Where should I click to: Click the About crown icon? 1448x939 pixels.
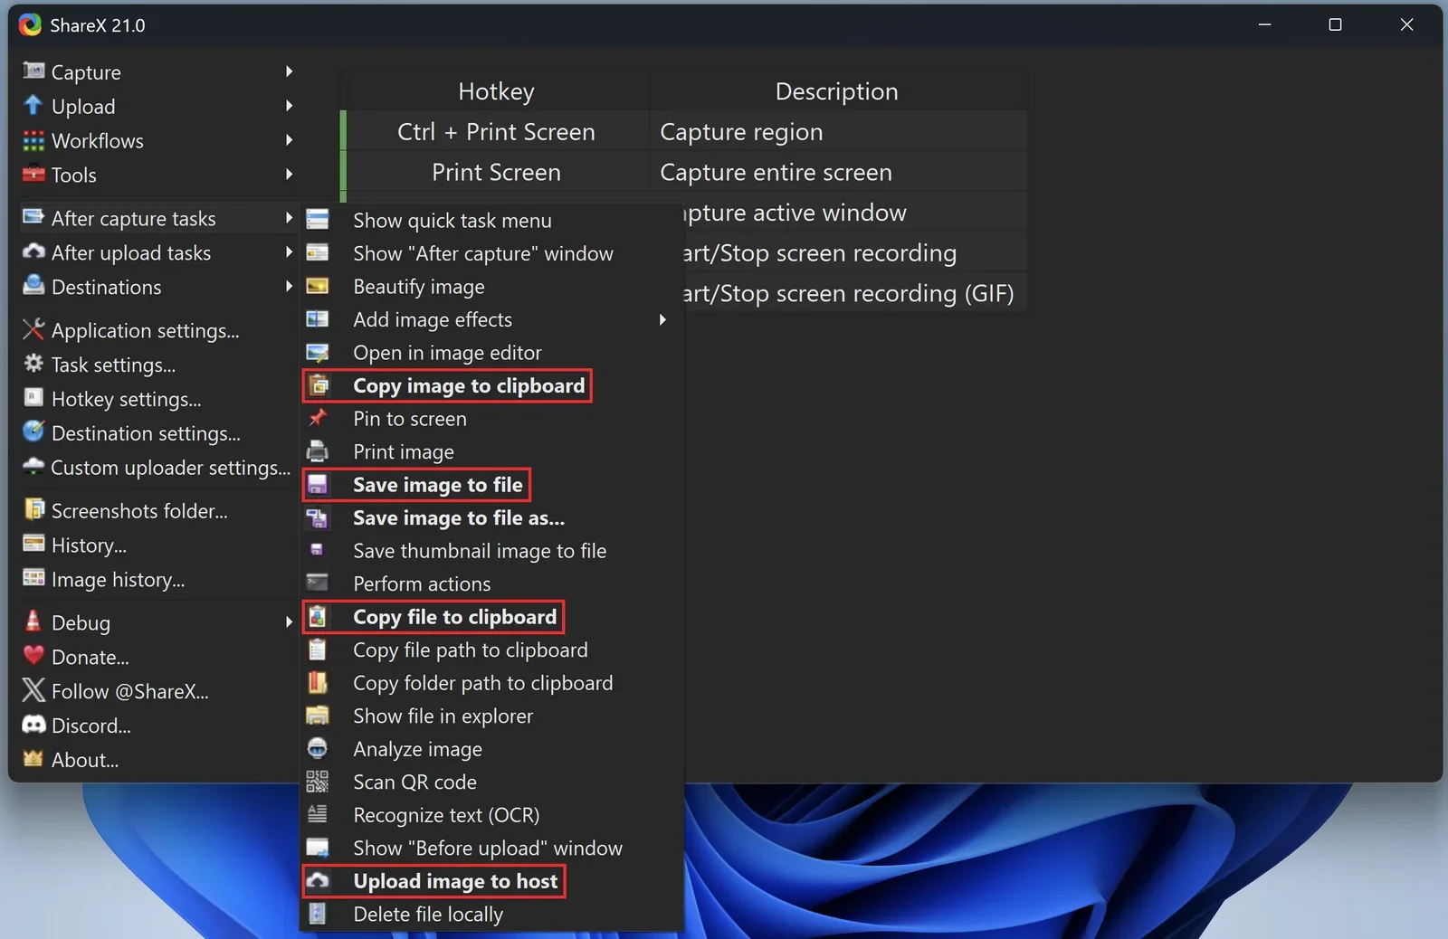click(33, 758)
